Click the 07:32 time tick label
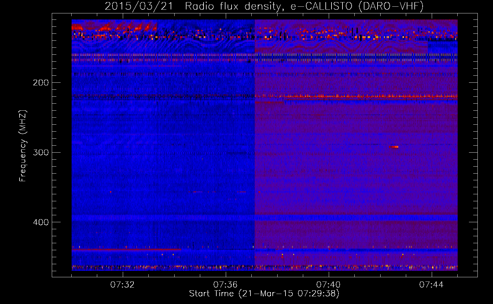 click(122, 285)
